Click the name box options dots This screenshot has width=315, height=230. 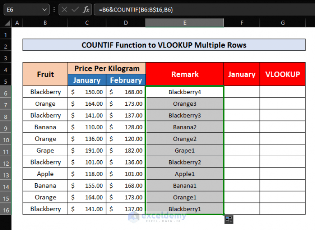[54, 9]
